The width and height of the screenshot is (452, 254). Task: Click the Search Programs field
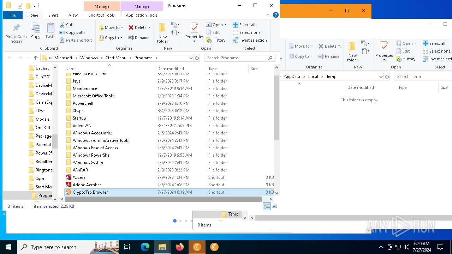(239, 58)
